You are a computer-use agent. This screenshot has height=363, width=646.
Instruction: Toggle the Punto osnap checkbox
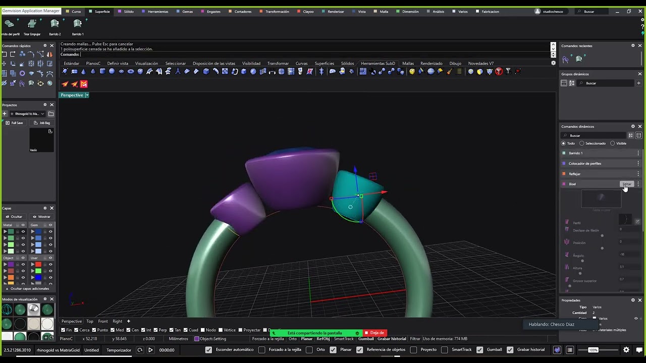point(93,330)
